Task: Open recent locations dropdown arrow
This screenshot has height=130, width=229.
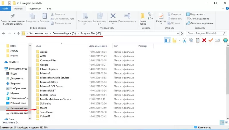Action: point(14,34)
